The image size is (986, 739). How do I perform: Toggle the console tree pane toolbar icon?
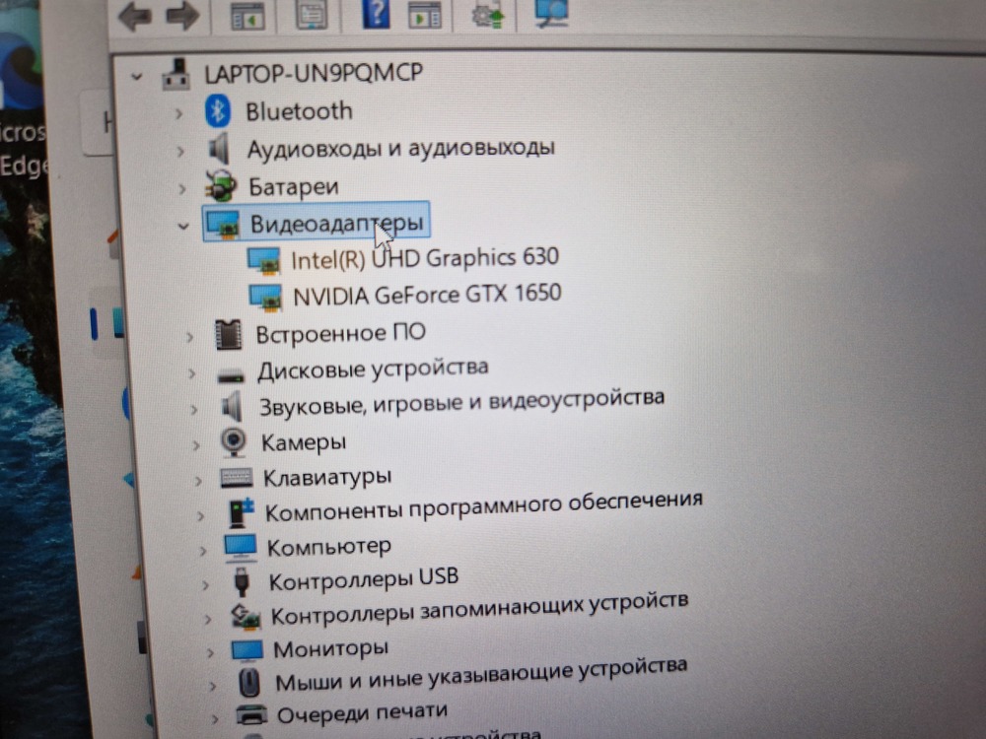click(246, 17)
